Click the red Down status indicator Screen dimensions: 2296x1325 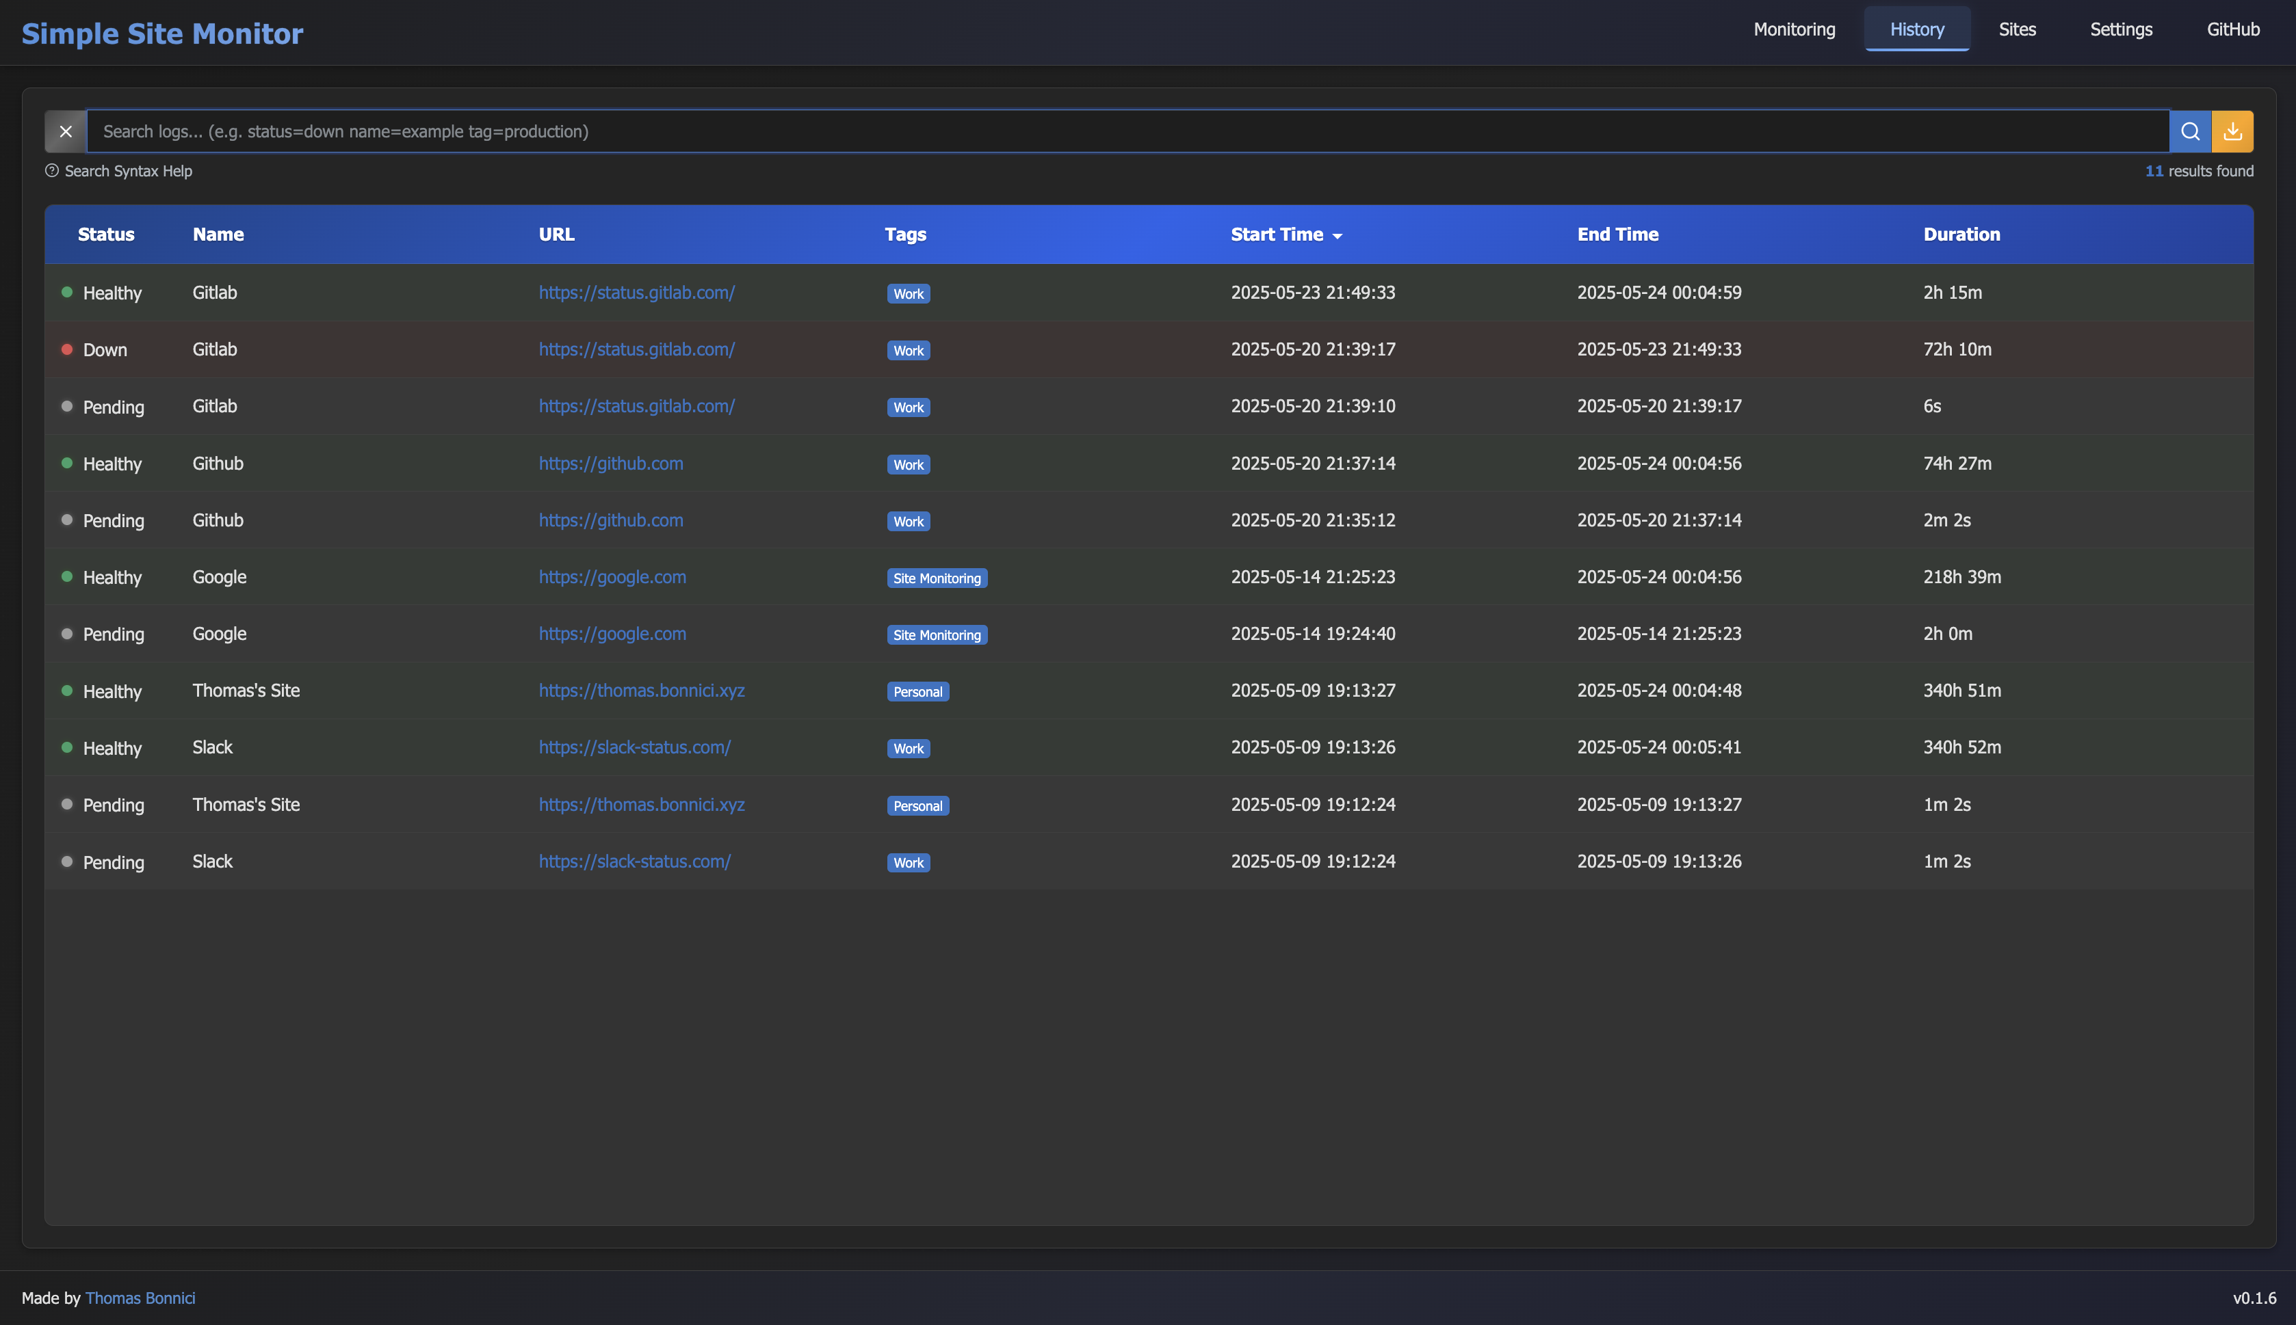click(x=66, y=349)
